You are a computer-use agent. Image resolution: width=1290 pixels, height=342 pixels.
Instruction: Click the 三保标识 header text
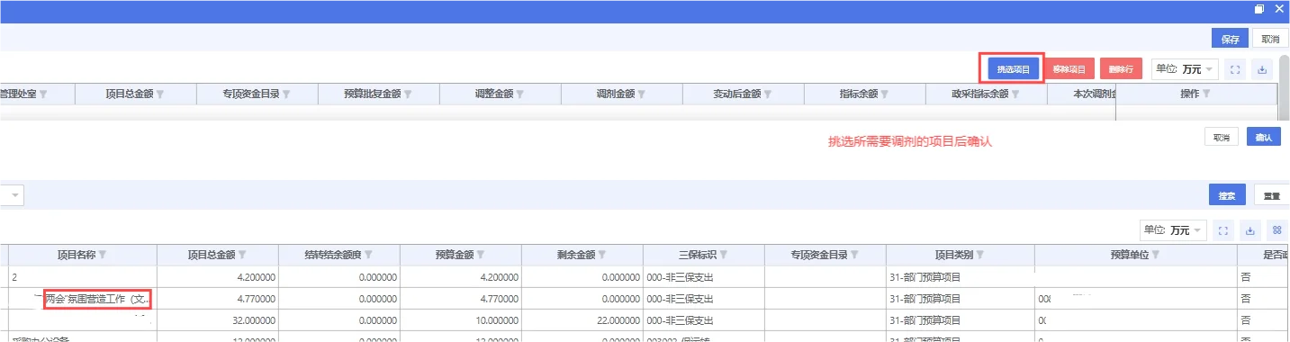pos(698,254)
